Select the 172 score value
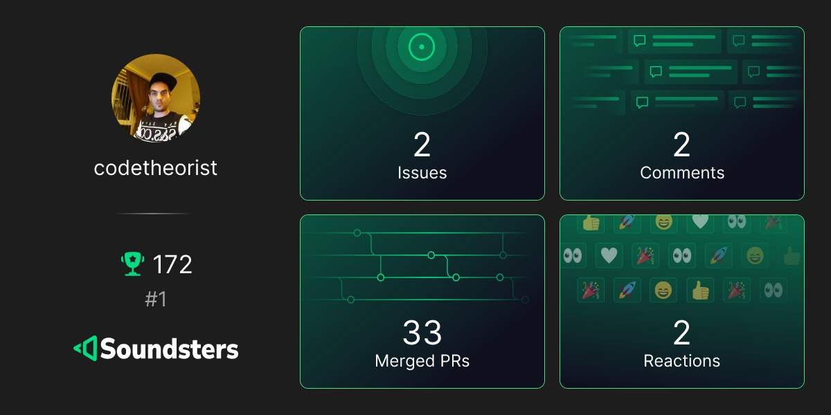The height and width of the screenshot is (415, 831). (172, 264)
